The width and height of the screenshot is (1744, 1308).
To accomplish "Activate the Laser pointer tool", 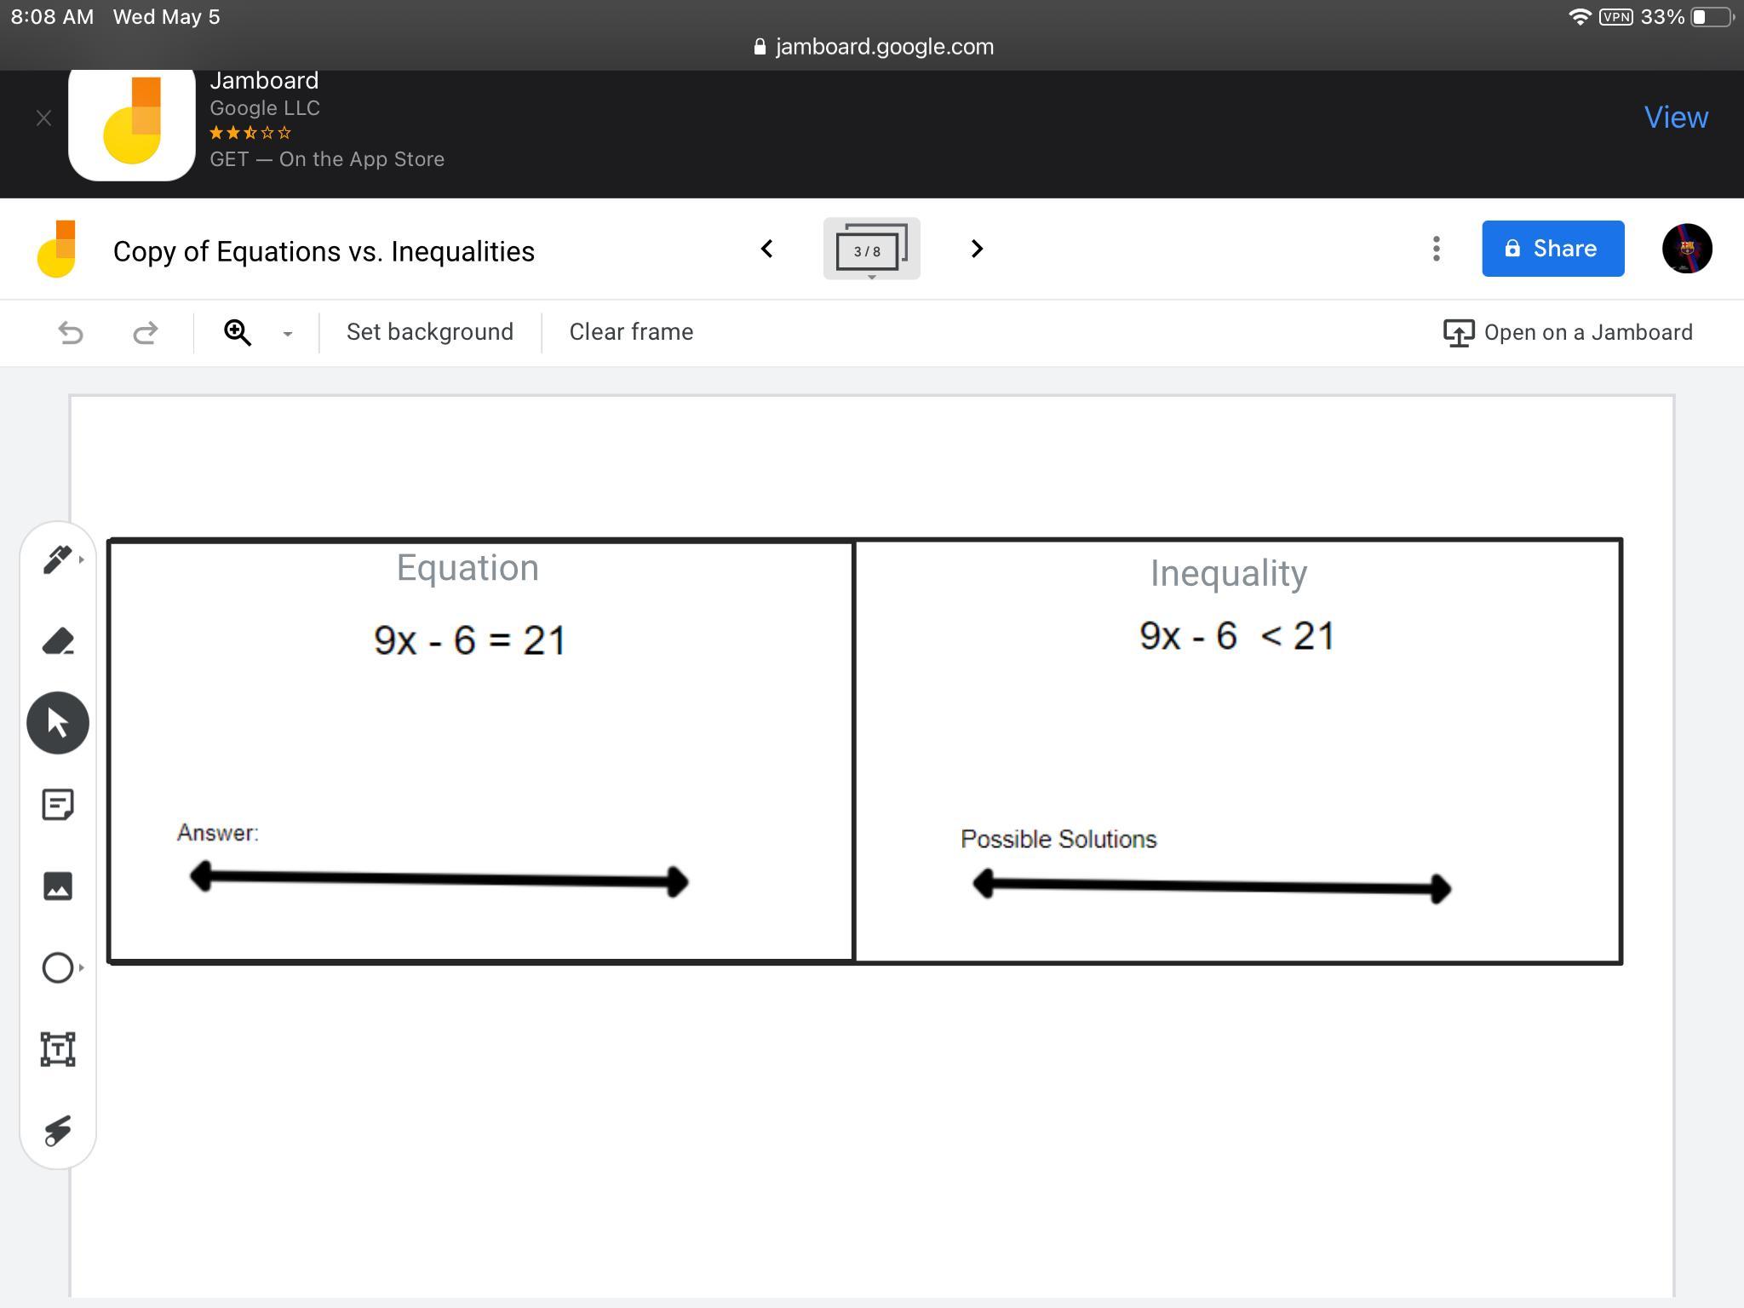I will 57,1131.
